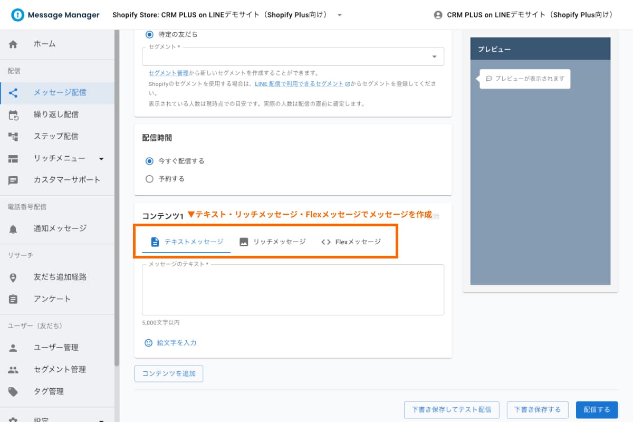Click the code brackets icon on Flexメッセージ tab
This screenshot has height=422, width=633.
326,242
